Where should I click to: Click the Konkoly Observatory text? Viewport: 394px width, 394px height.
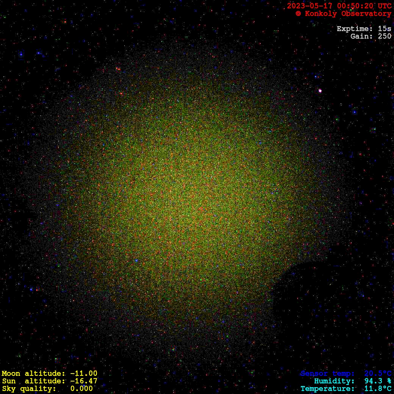tap(348, 14)
